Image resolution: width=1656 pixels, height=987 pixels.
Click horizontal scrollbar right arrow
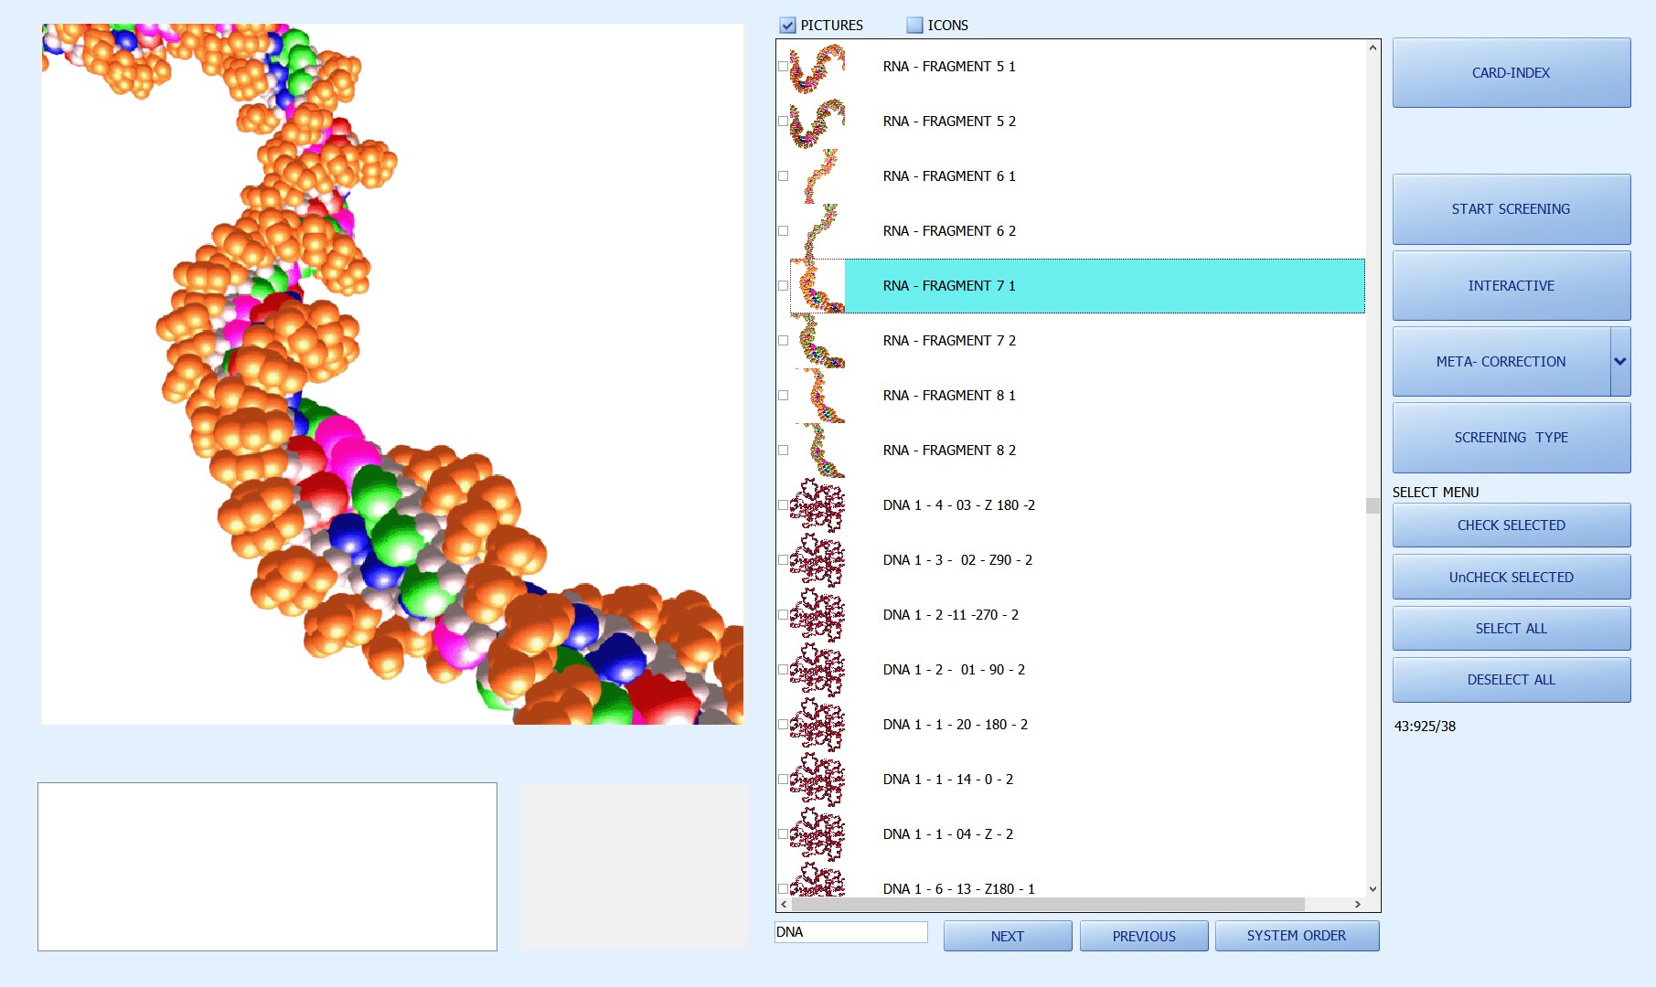pyautogui.click(x=1358, y=904)
